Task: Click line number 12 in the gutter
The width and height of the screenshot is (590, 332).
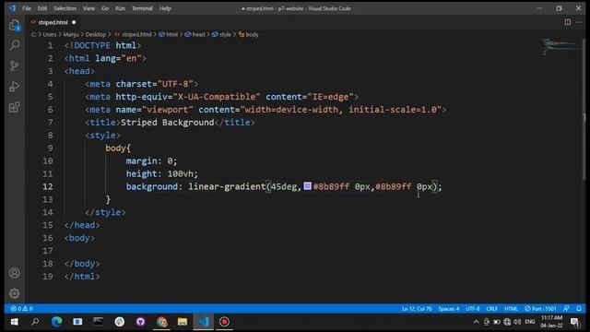Action: pos(48,186)
